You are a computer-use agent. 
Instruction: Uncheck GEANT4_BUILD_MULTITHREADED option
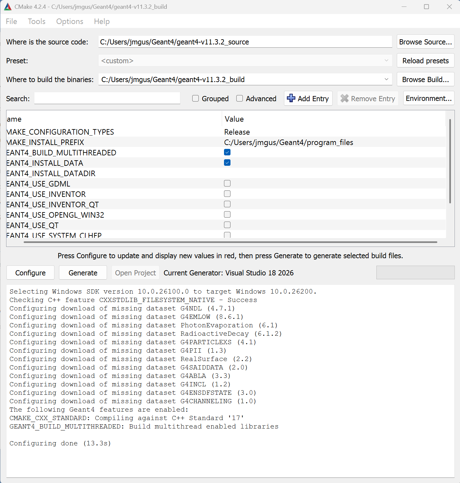pos(227,152)
